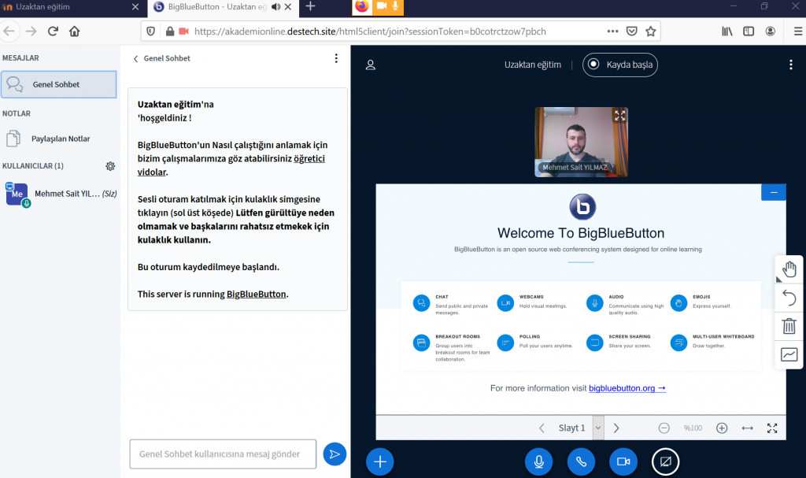806x478 pixels.
Task: Click the Uzaktan eğitim meeting title
Action: pos(533,65)
